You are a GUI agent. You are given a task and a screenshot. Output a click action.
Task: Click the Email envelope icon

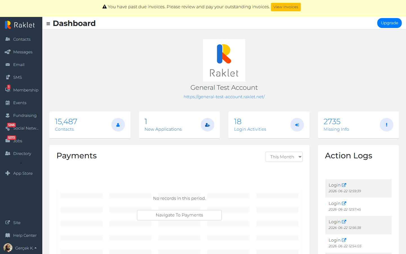pos(8,65)
